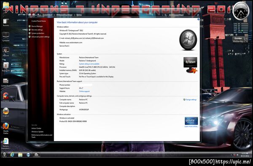The image size is (253, 166).
Task: Open the media player taskbar icon
Action: (28, 155)
